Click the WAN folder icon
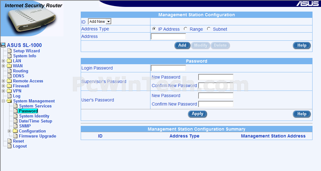321x171 pixels. click(9, 66)
